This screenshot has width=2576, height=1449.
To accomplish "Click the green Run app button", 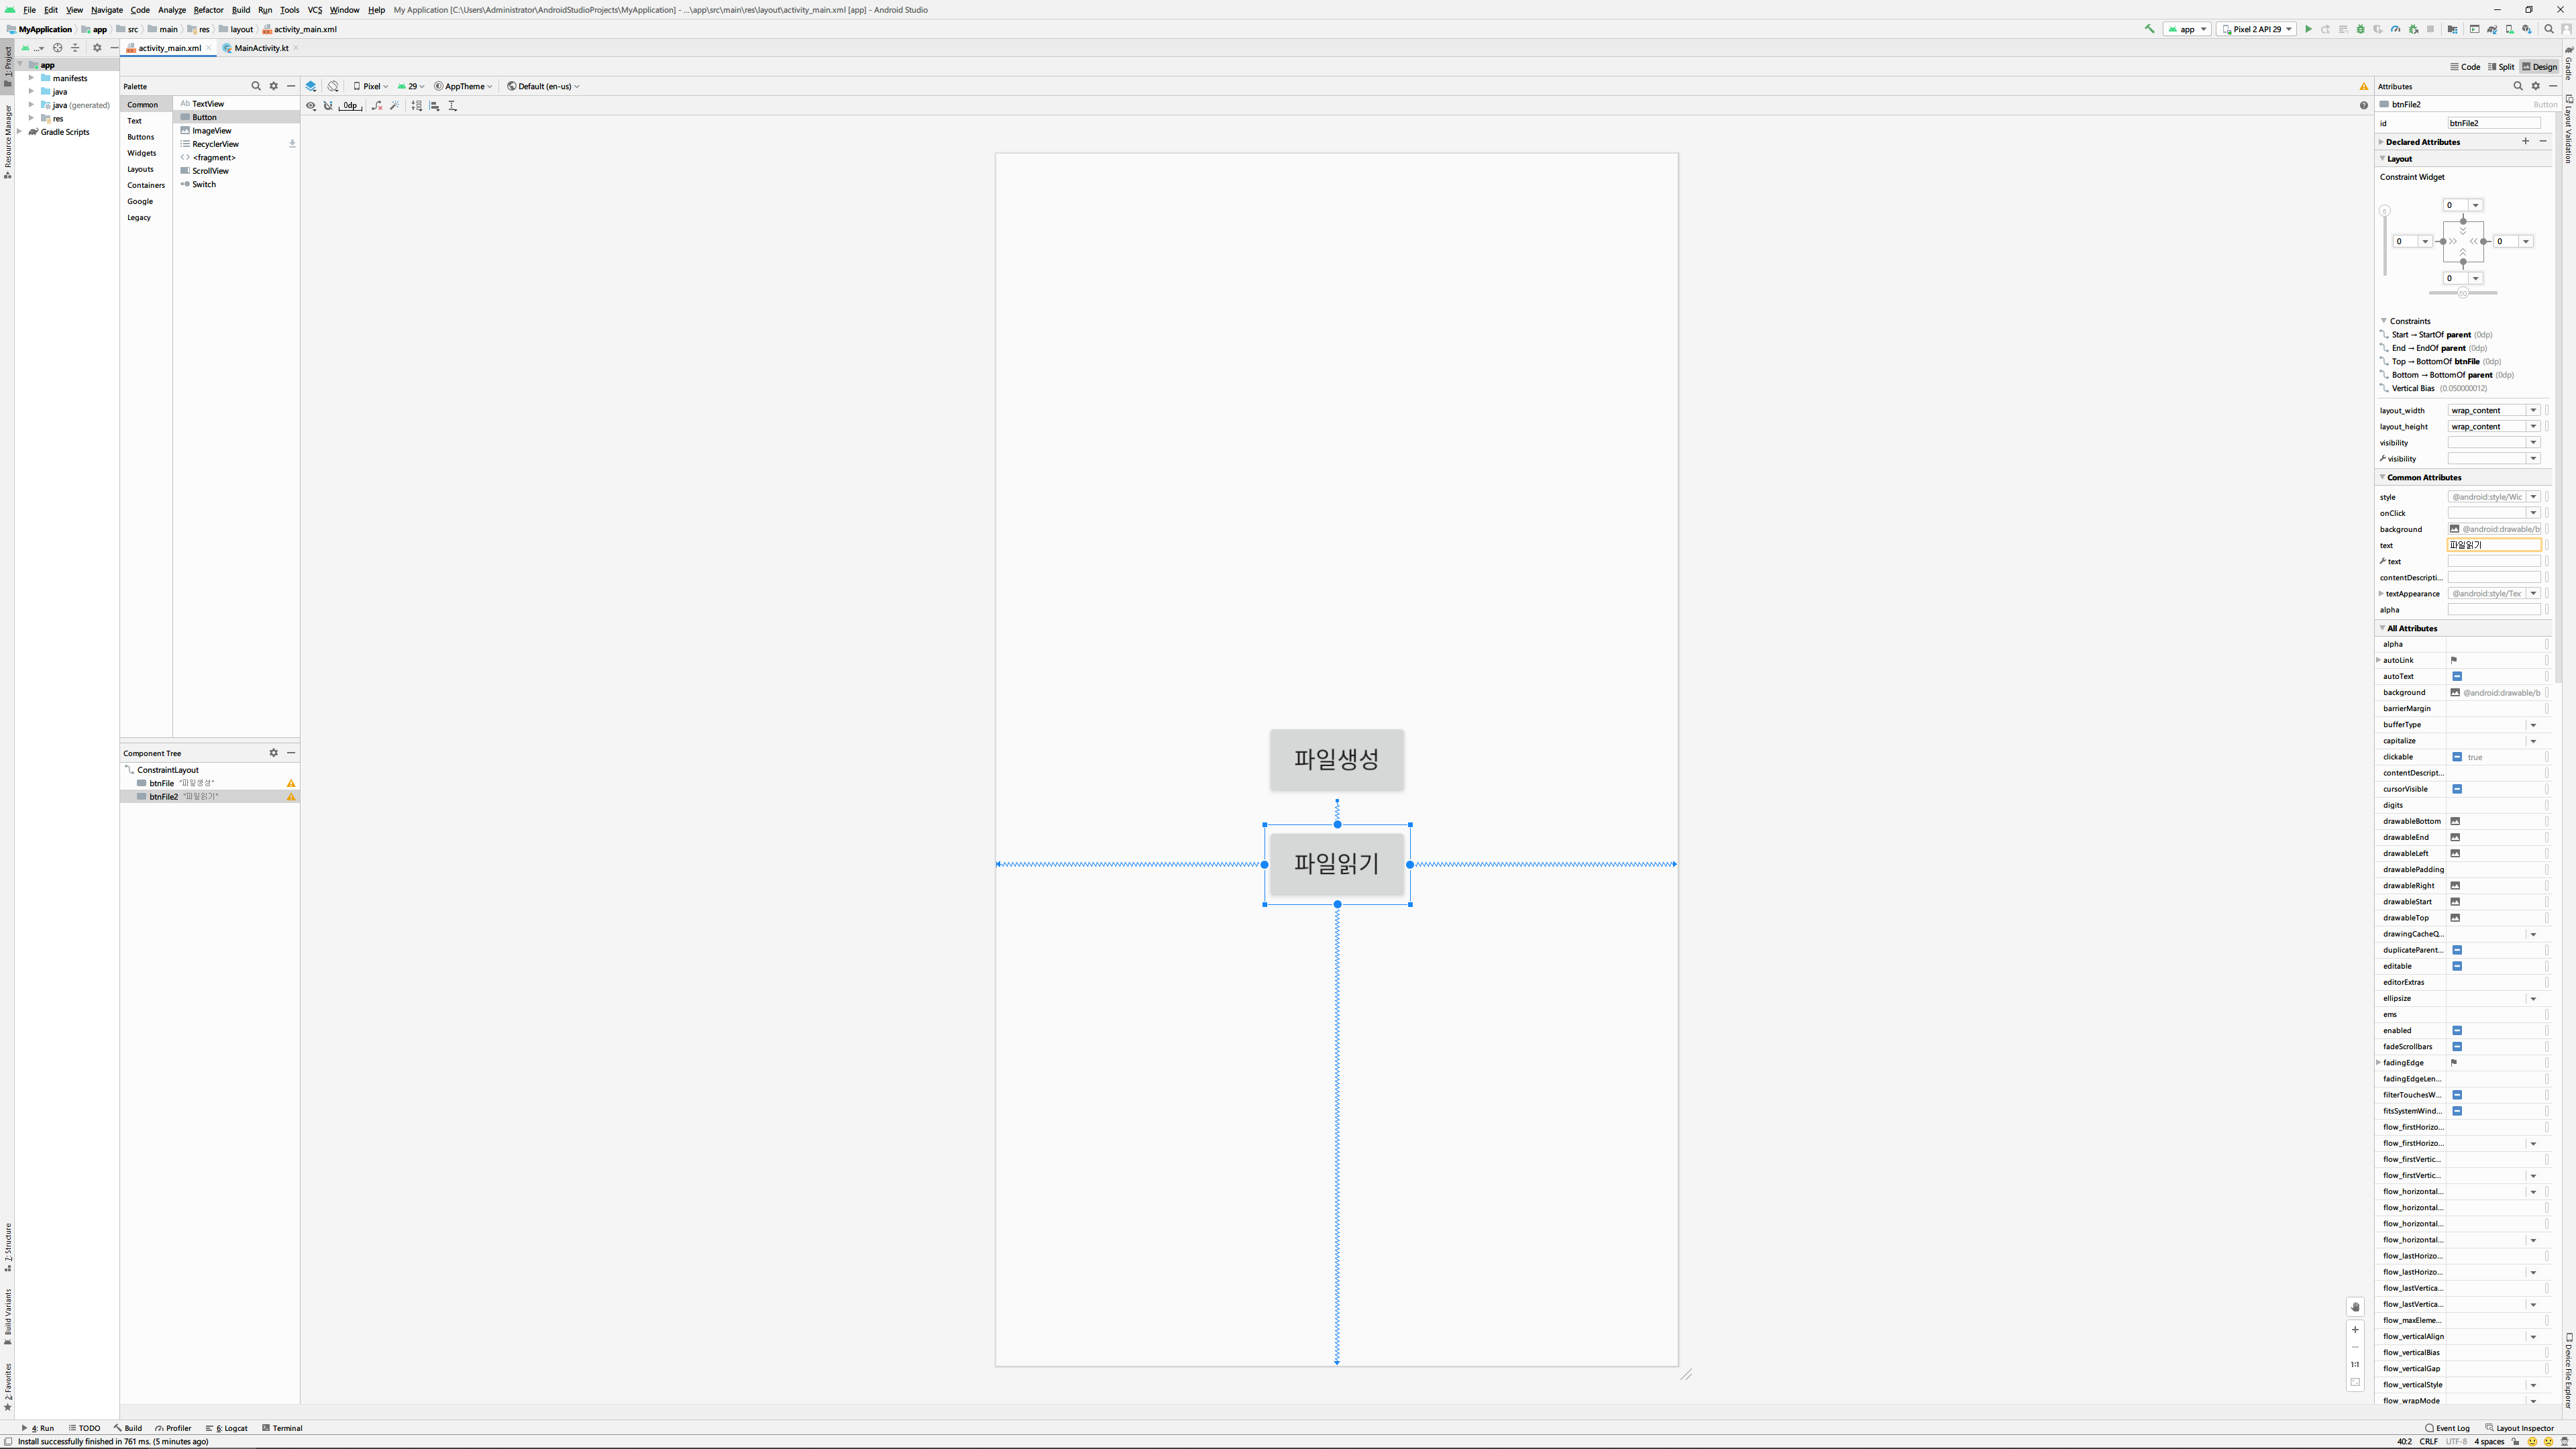I will (x=2308, y=29).
